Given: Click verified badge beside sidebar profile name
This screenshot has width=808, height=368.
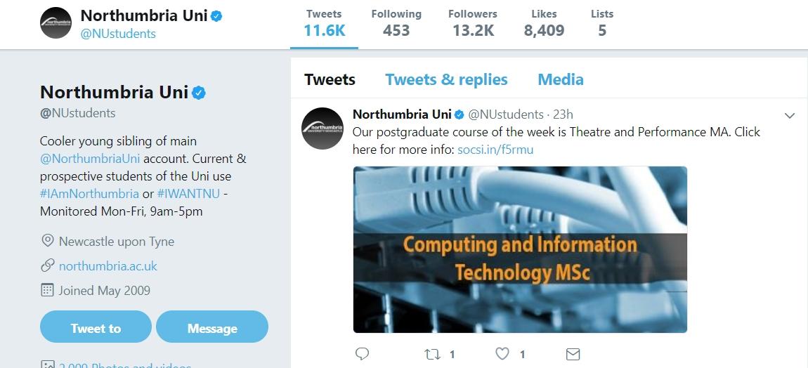Looking at the screenshot, I should (x=199, y=93).
